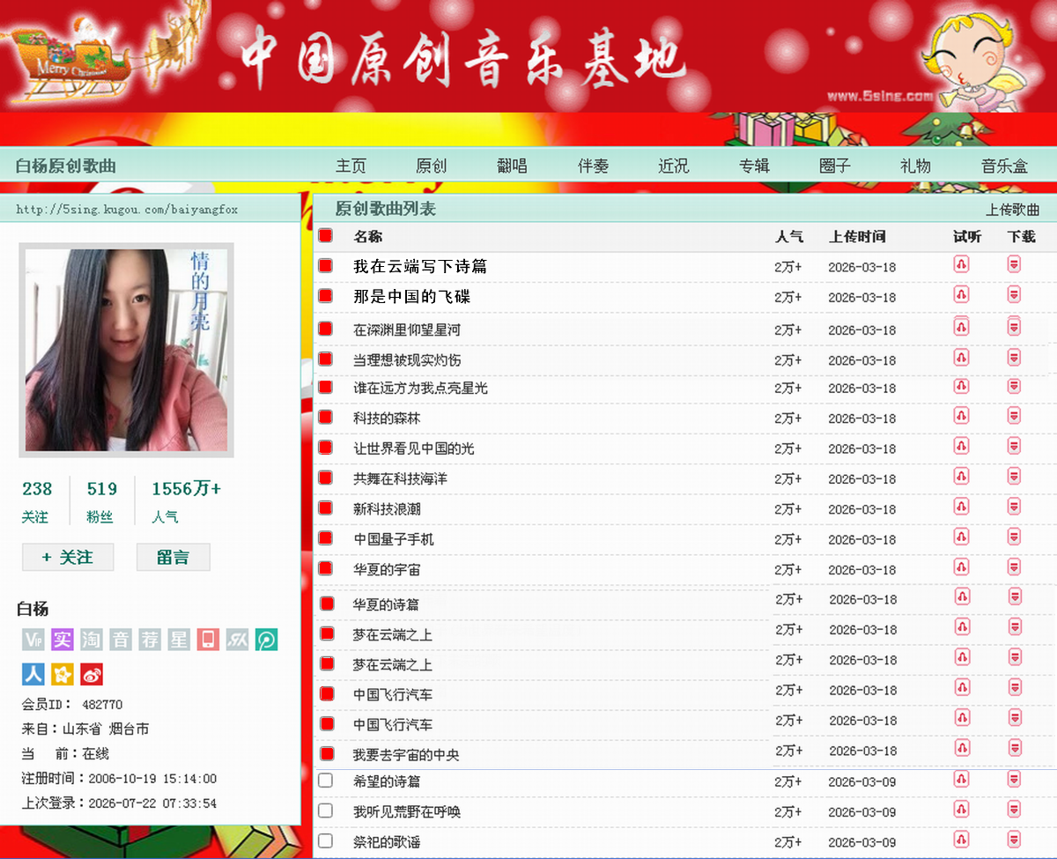Click the 上传歌曲 link
The width and height of the screenshot is (1057, 859).
tap(1012, 210)
